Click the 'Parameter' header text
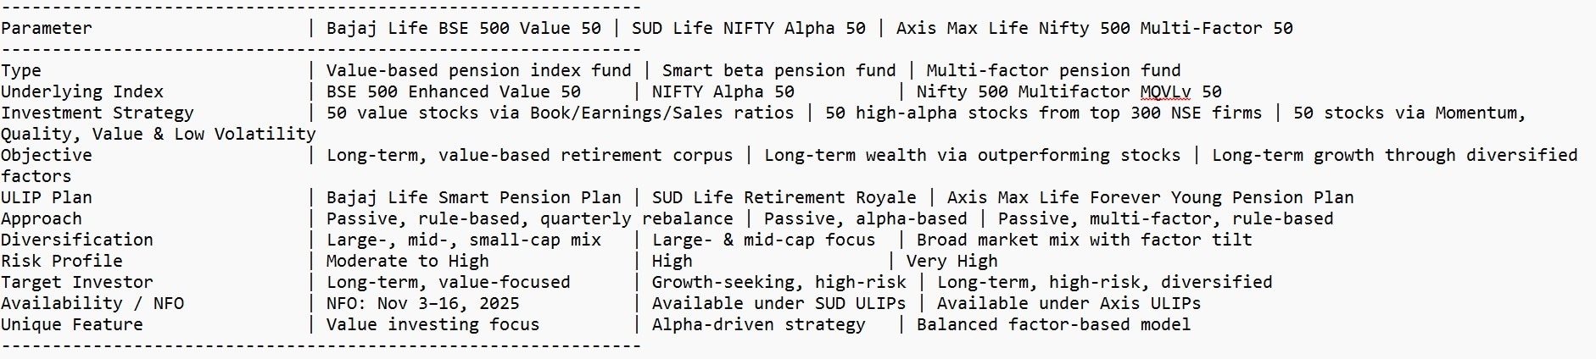This screenshot has width=1596, height=359. pos(46,28)
